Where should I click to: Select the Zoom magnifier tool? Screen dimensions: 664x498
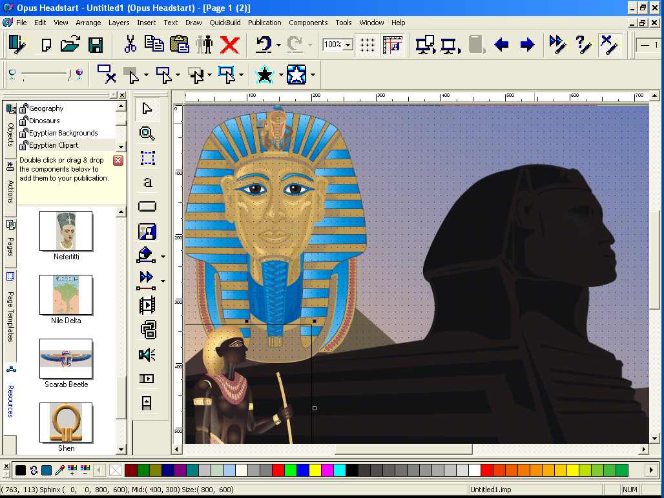(x=147, y=134)
